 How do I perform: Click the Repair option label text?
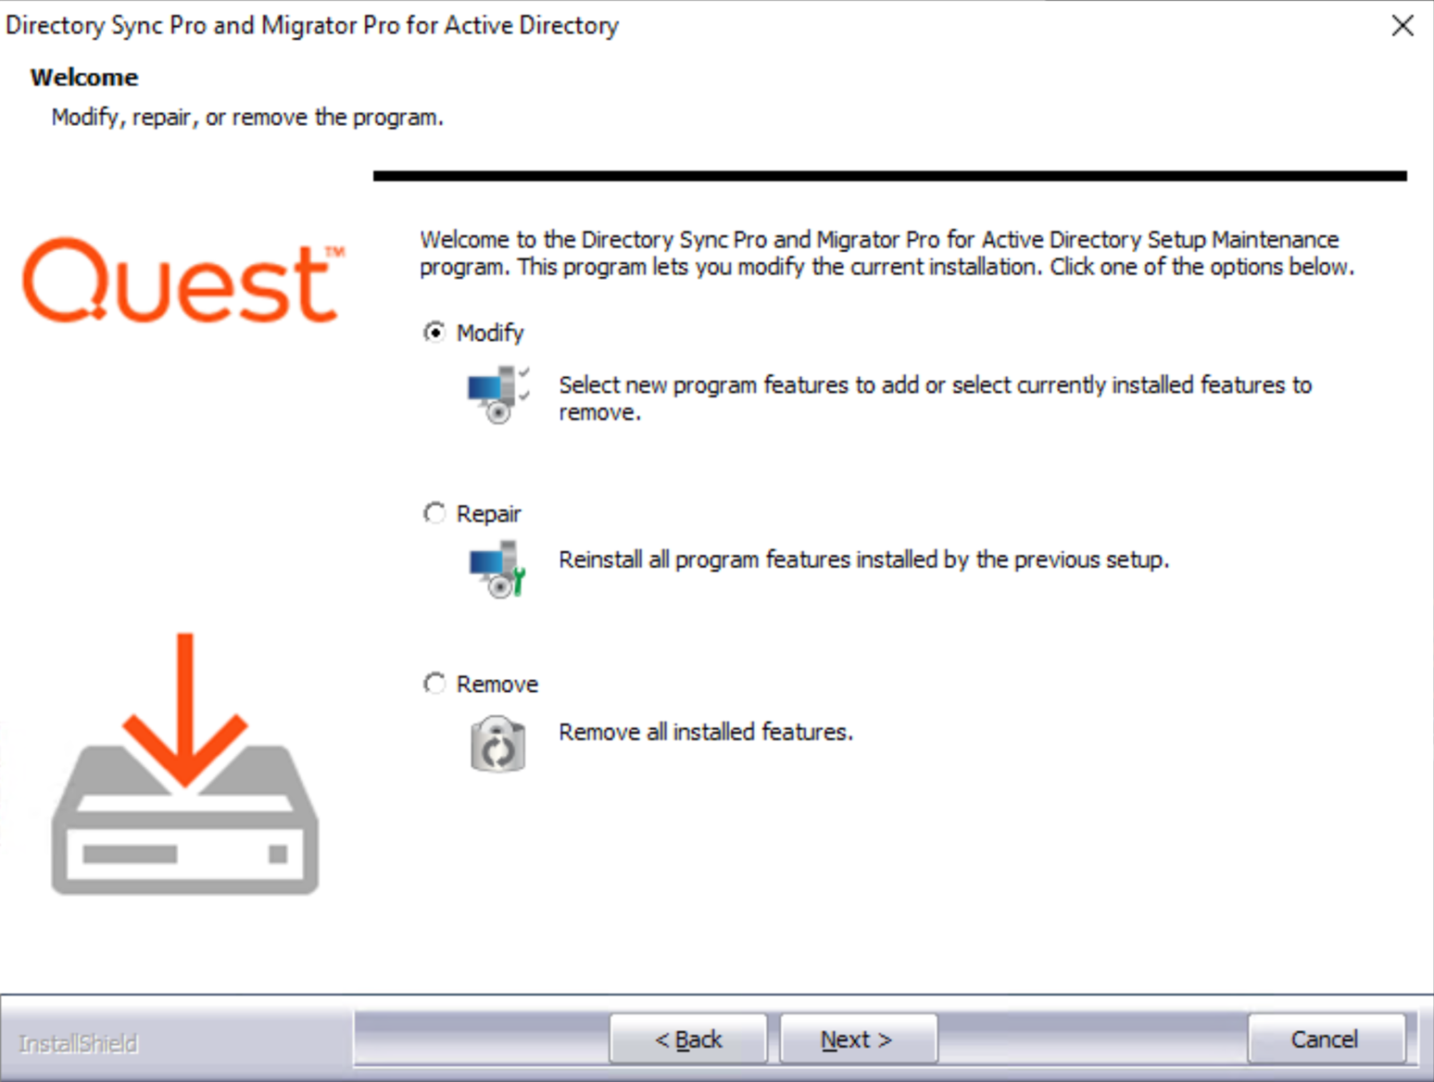(x=488, y=513)
